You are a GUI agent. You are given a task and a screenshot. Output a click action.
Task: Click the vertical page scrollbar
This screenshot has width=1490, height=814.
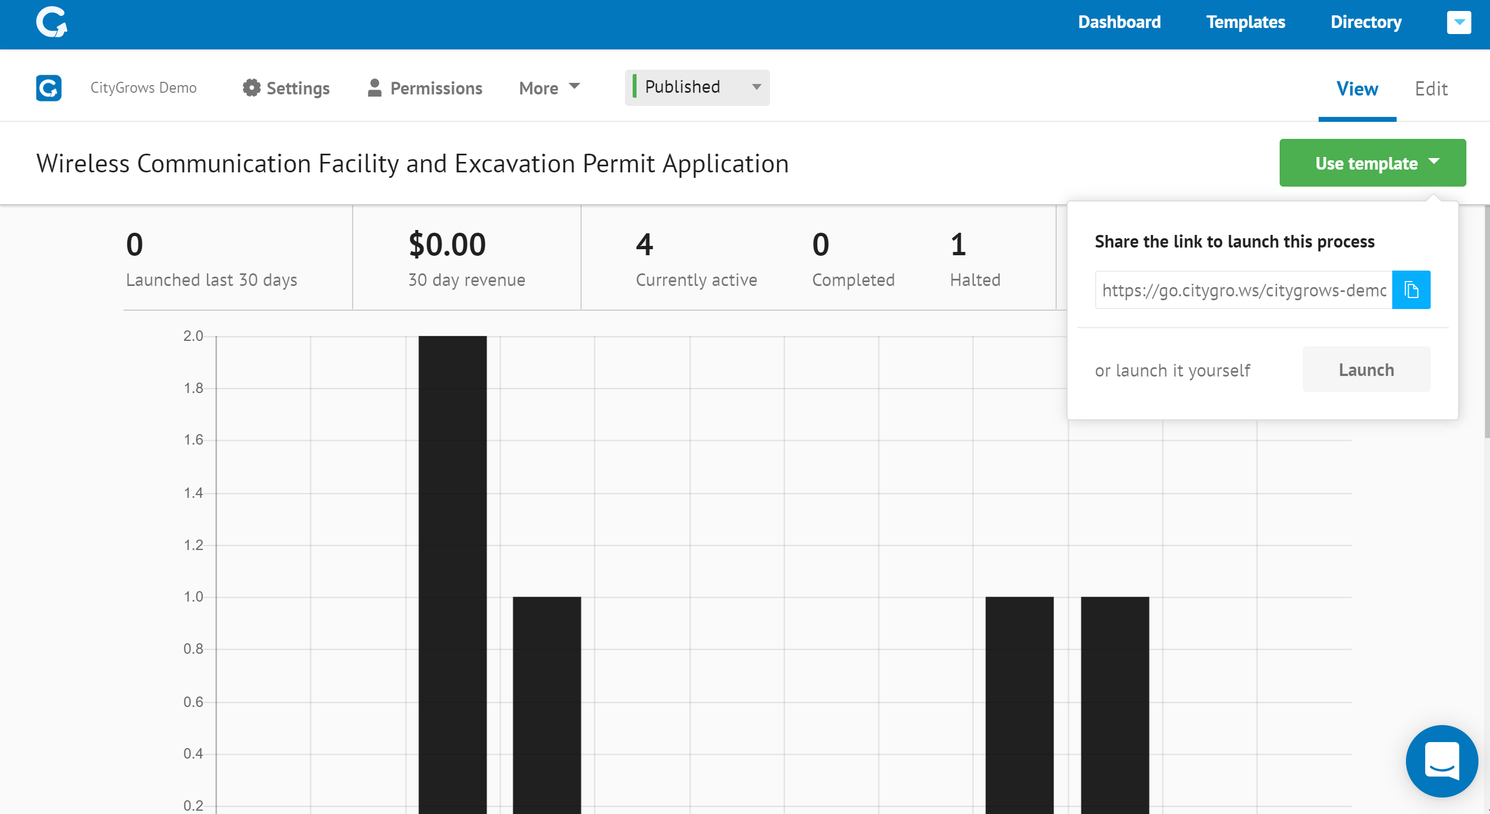coord(1487,322)
